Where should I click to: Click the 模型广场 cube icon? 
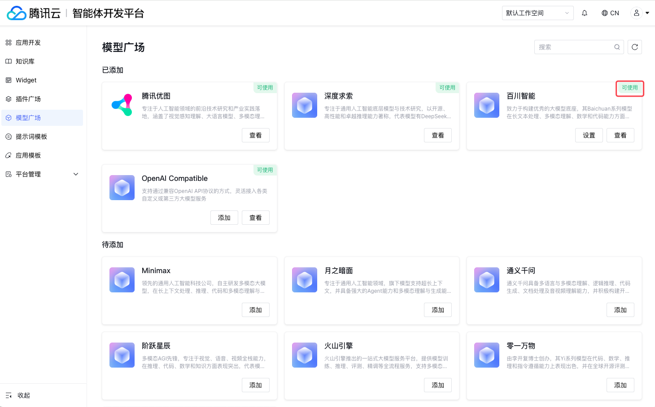(9, 118)
